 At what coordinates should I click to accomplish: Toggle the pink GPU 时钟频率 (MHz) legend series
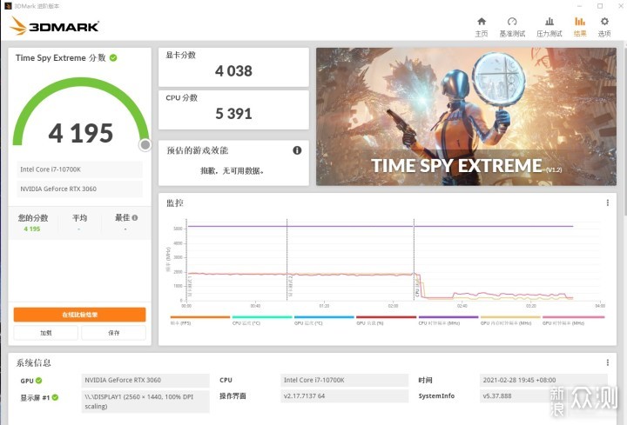pos(573,320)
